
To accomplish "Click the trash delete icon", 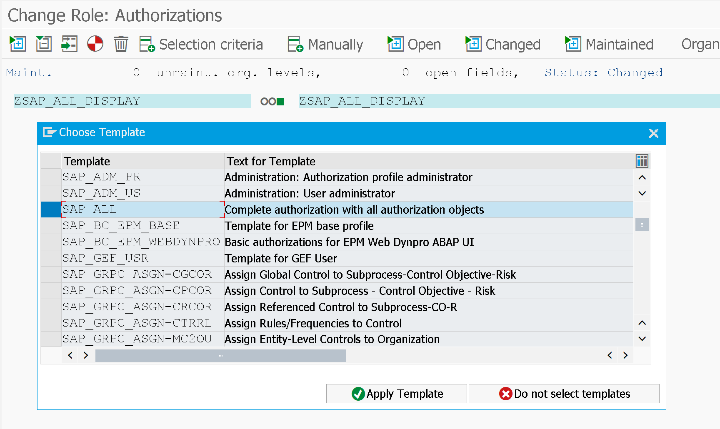I will [121, 44].
